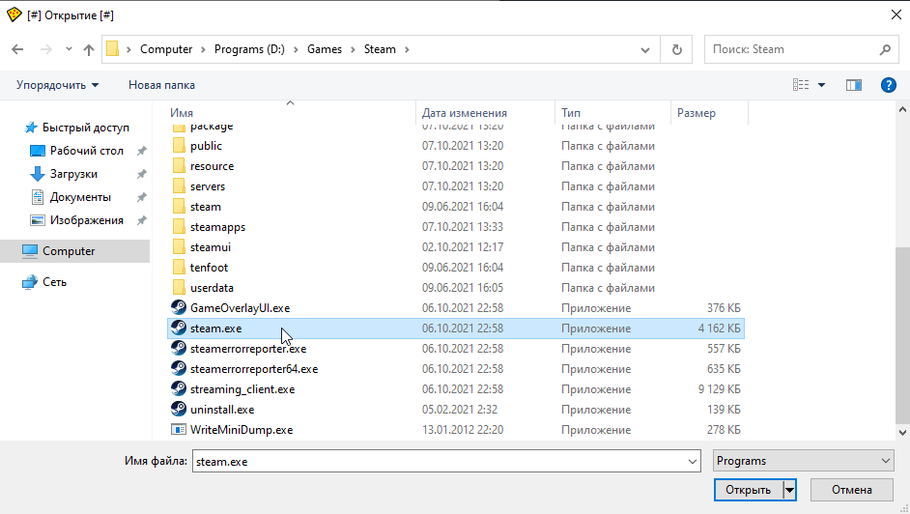
Task: Click the Back navigation arrow
Action: [17, 49]
